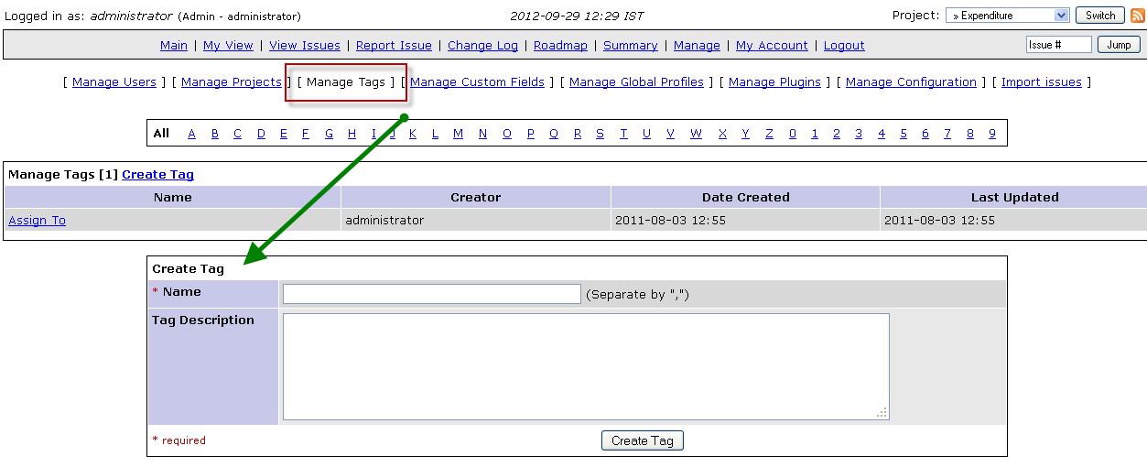Screen dimensions: 1147x467
Task: Go to the Main page
Action: 174,46
